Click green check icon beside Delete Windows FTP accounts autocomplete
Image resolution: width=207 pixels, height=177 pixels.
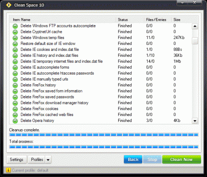click(x=15, y=26)
